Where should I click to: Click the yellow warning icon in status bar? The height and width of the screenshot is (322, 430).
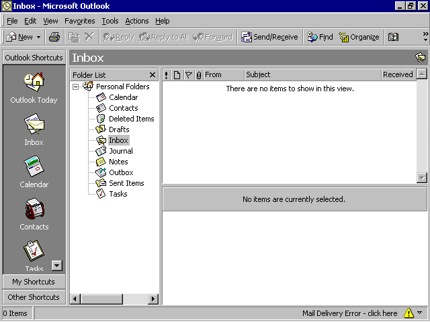pyautogui.click(x=408, y=313)
